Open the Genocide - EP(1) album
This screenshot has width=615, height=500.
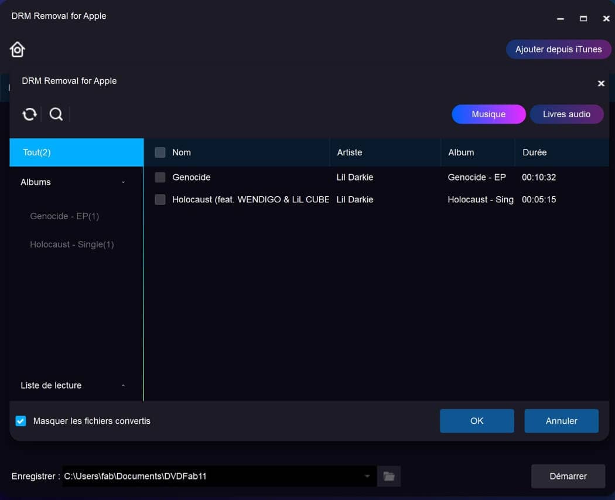64,216
